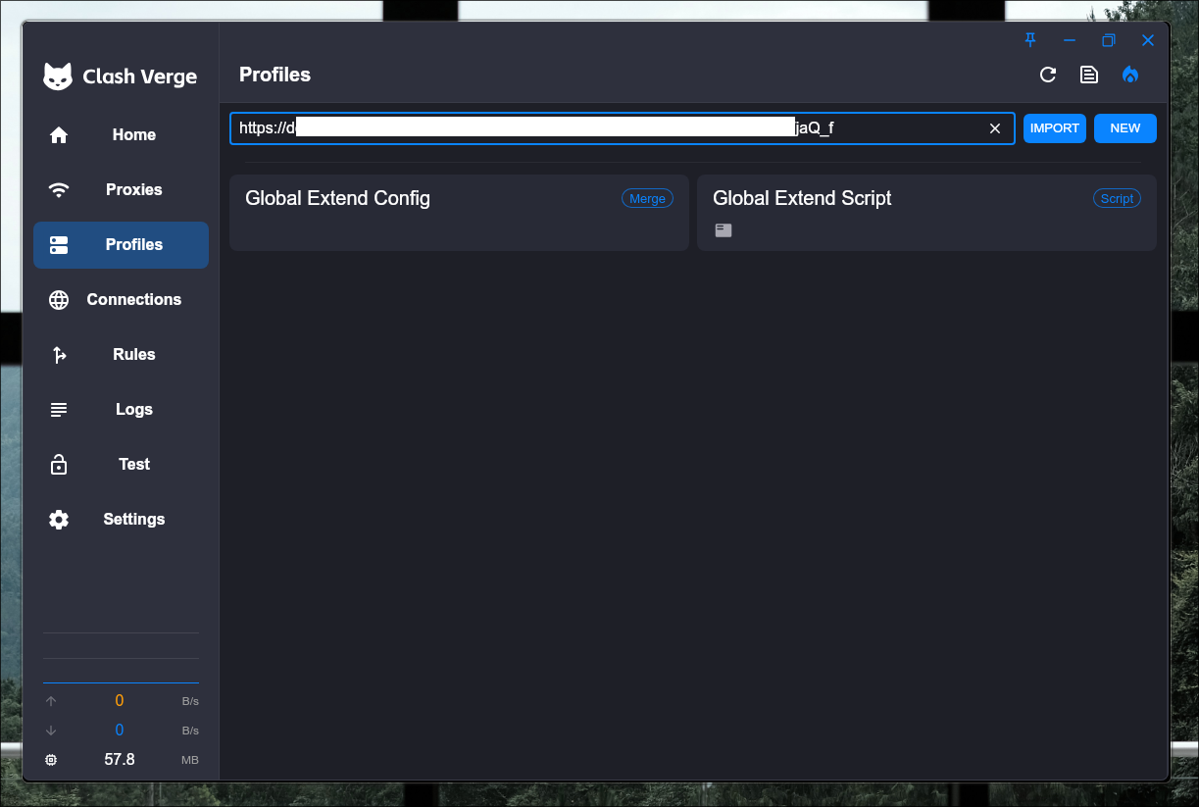Click the NEW profile button

1124,128
